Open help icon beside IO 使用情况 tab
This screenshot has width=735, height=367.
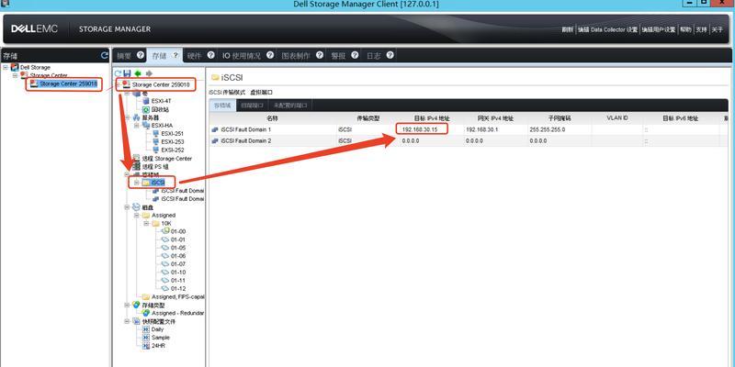tap(270, 55)
